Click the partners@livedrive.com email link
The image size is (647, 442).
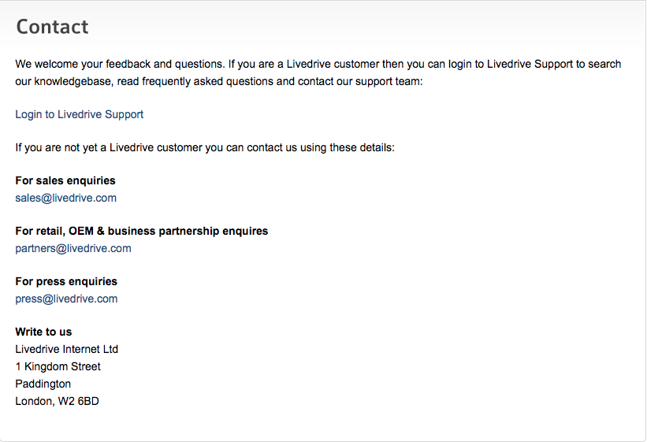click(x=73, y=248)
